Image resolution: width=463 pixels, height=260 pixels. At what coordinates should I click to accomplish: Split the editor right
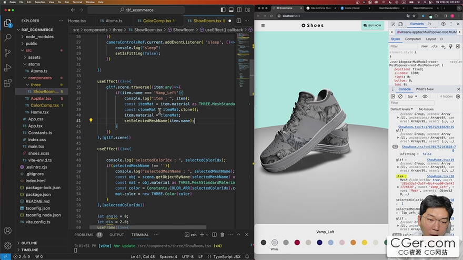pyautogui.click(x=238, y=20)
